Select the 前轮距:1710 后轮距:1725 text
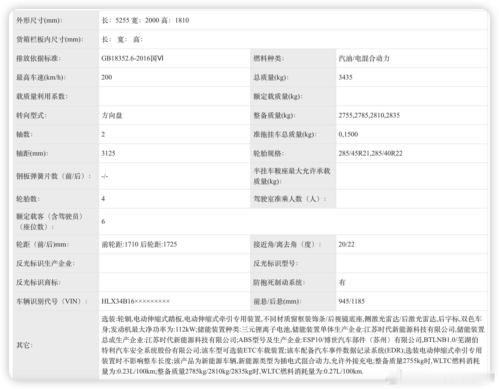Viewport: 499px width, 389px height. [139, 244]
